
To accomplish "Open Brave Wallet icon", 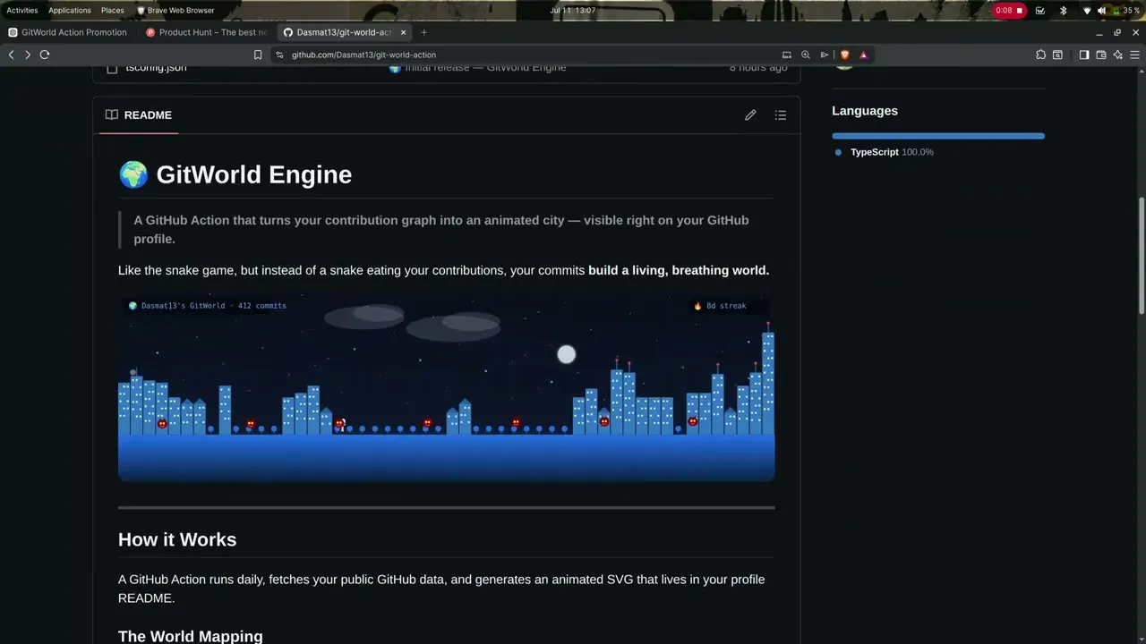I will 1101,55.
